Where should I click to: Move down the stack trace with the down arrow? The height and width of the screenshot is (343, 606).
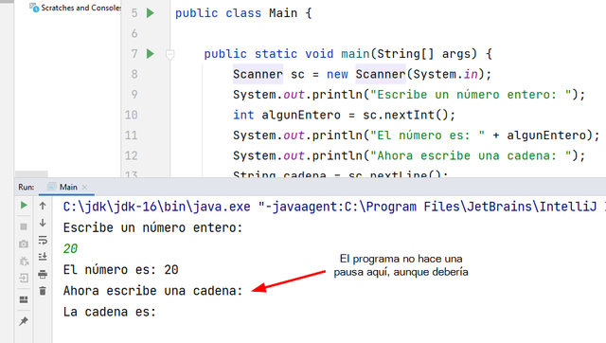(x=43, y=223)
